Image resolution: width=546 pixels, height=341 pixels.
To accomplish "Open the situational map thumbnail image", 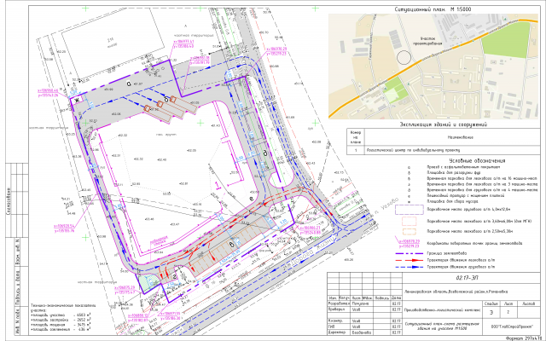I will [433, 66].
